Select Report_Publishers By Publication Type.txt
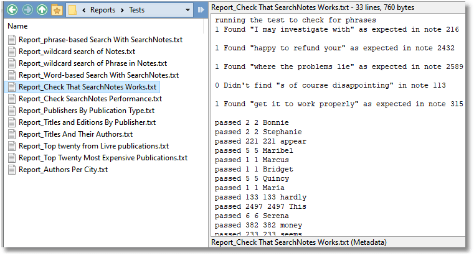474x256 pixels. tap(87, 111)
